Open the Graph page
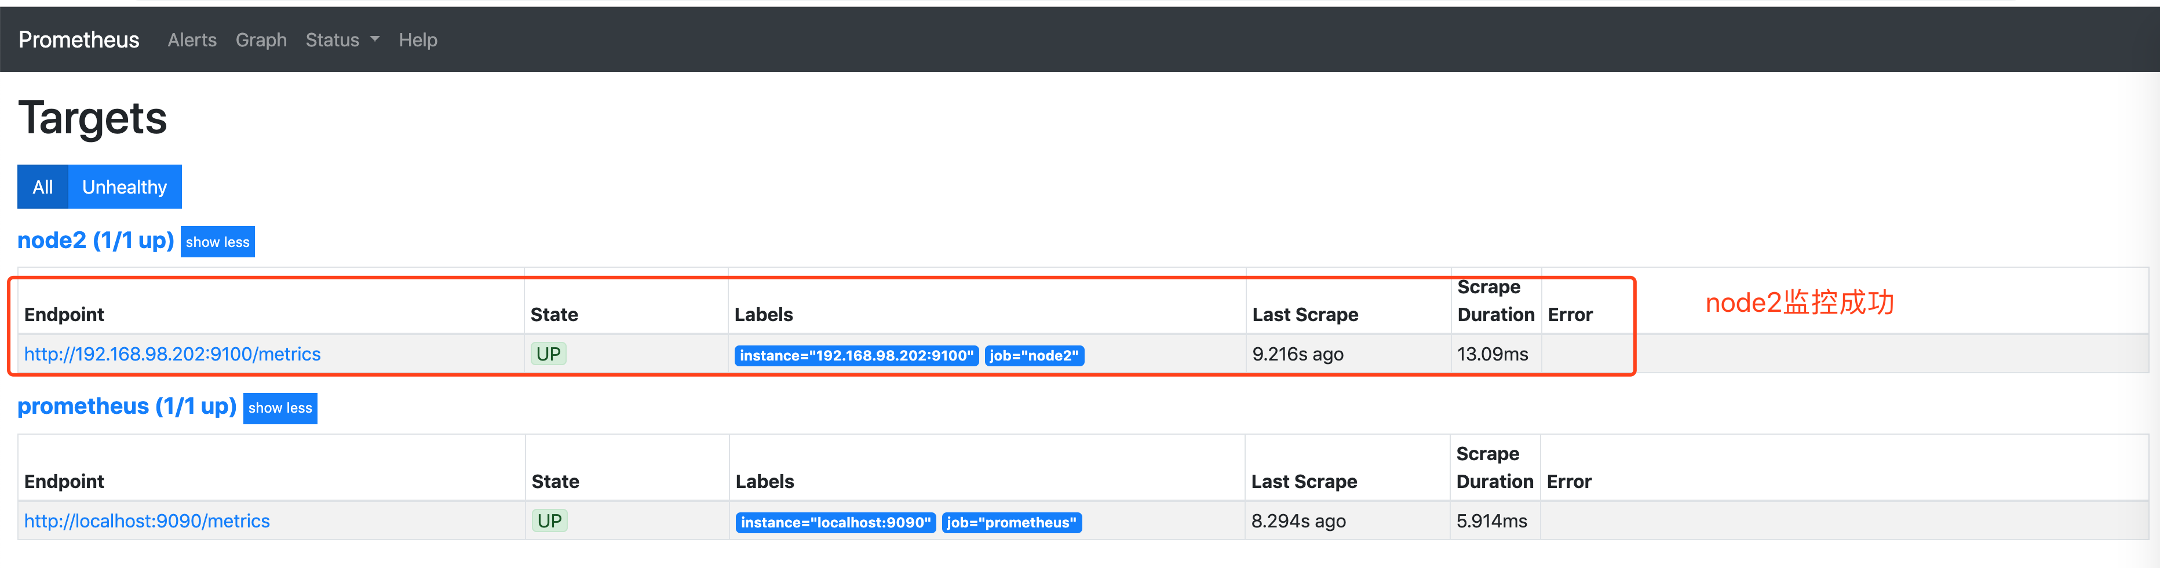Image resolution: width=2160 pixels, height=568 pixels. click(x=261, y=39)
